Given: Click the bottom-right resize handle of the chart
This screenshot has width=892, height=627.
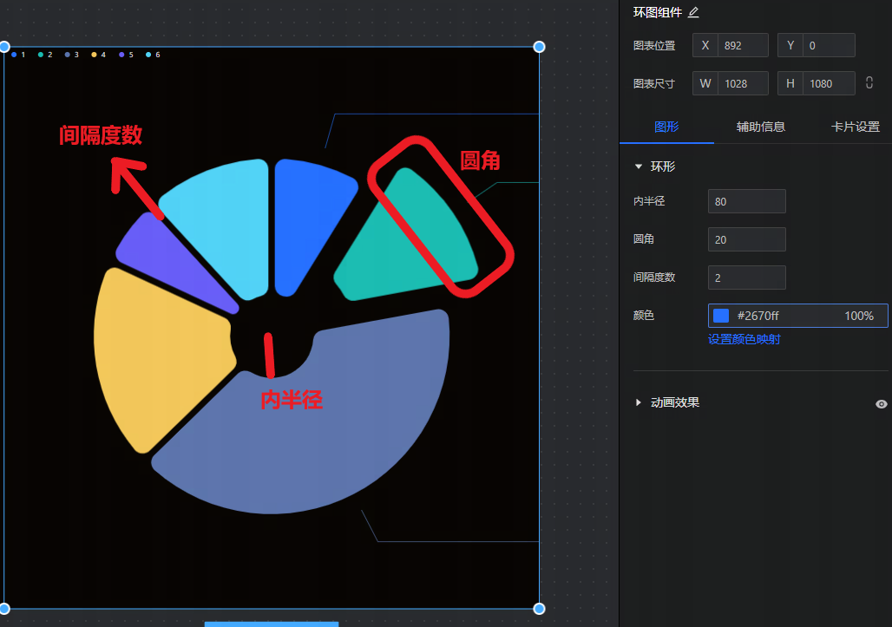Looking at the screenshot, I should point(539,608).
